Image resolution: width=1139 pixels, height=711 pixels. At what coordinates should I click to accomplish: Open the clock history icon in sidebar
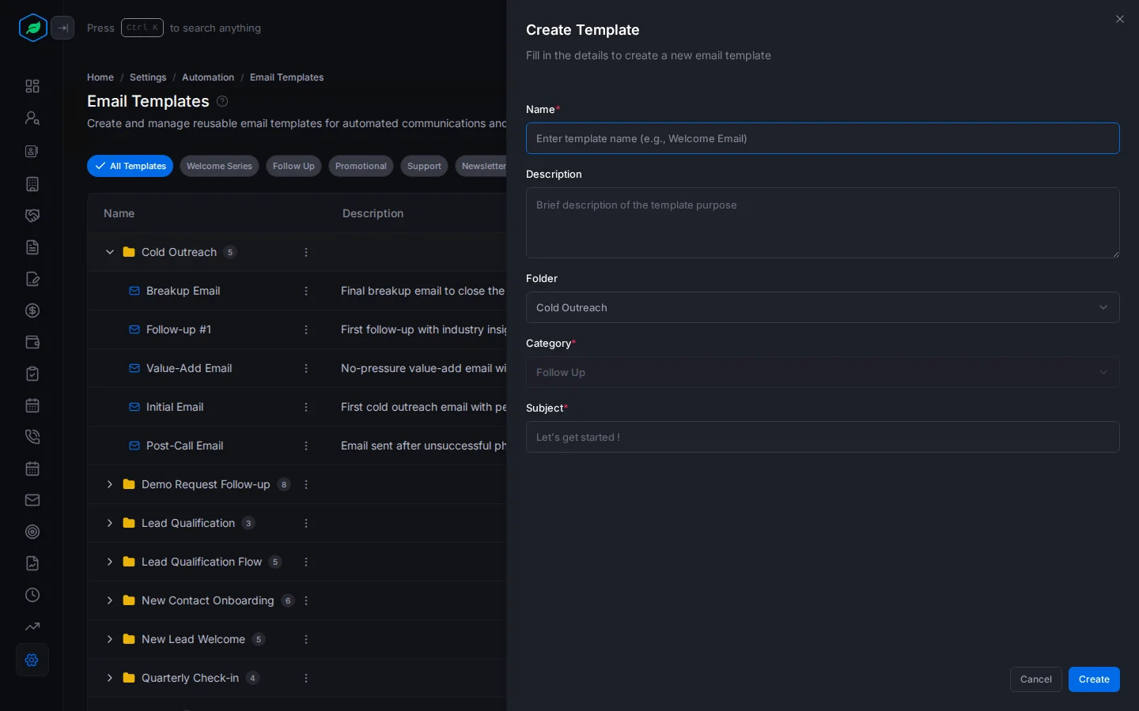[32, 595]
